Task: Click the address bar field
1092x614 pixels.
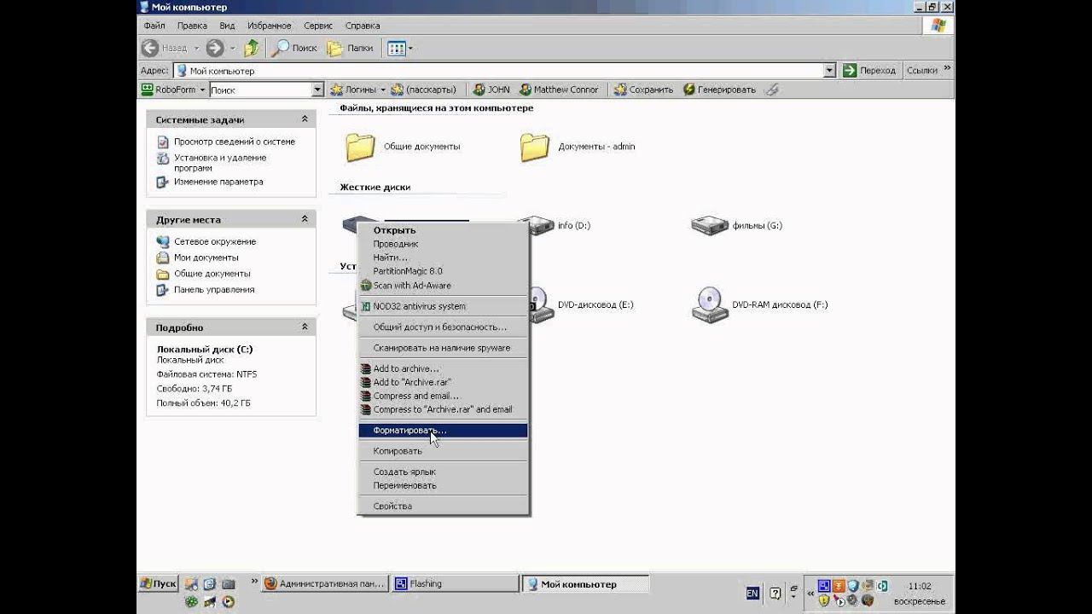Action: (504, 71)
